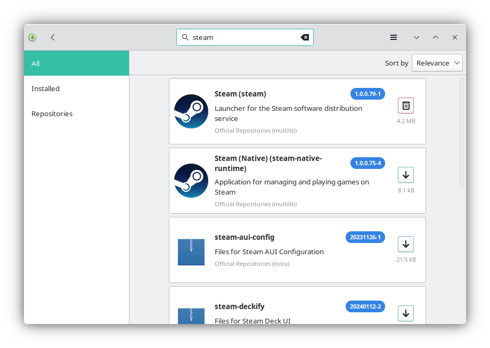Click 'Application for managing and playing games' description

click(x=291, y=187)
